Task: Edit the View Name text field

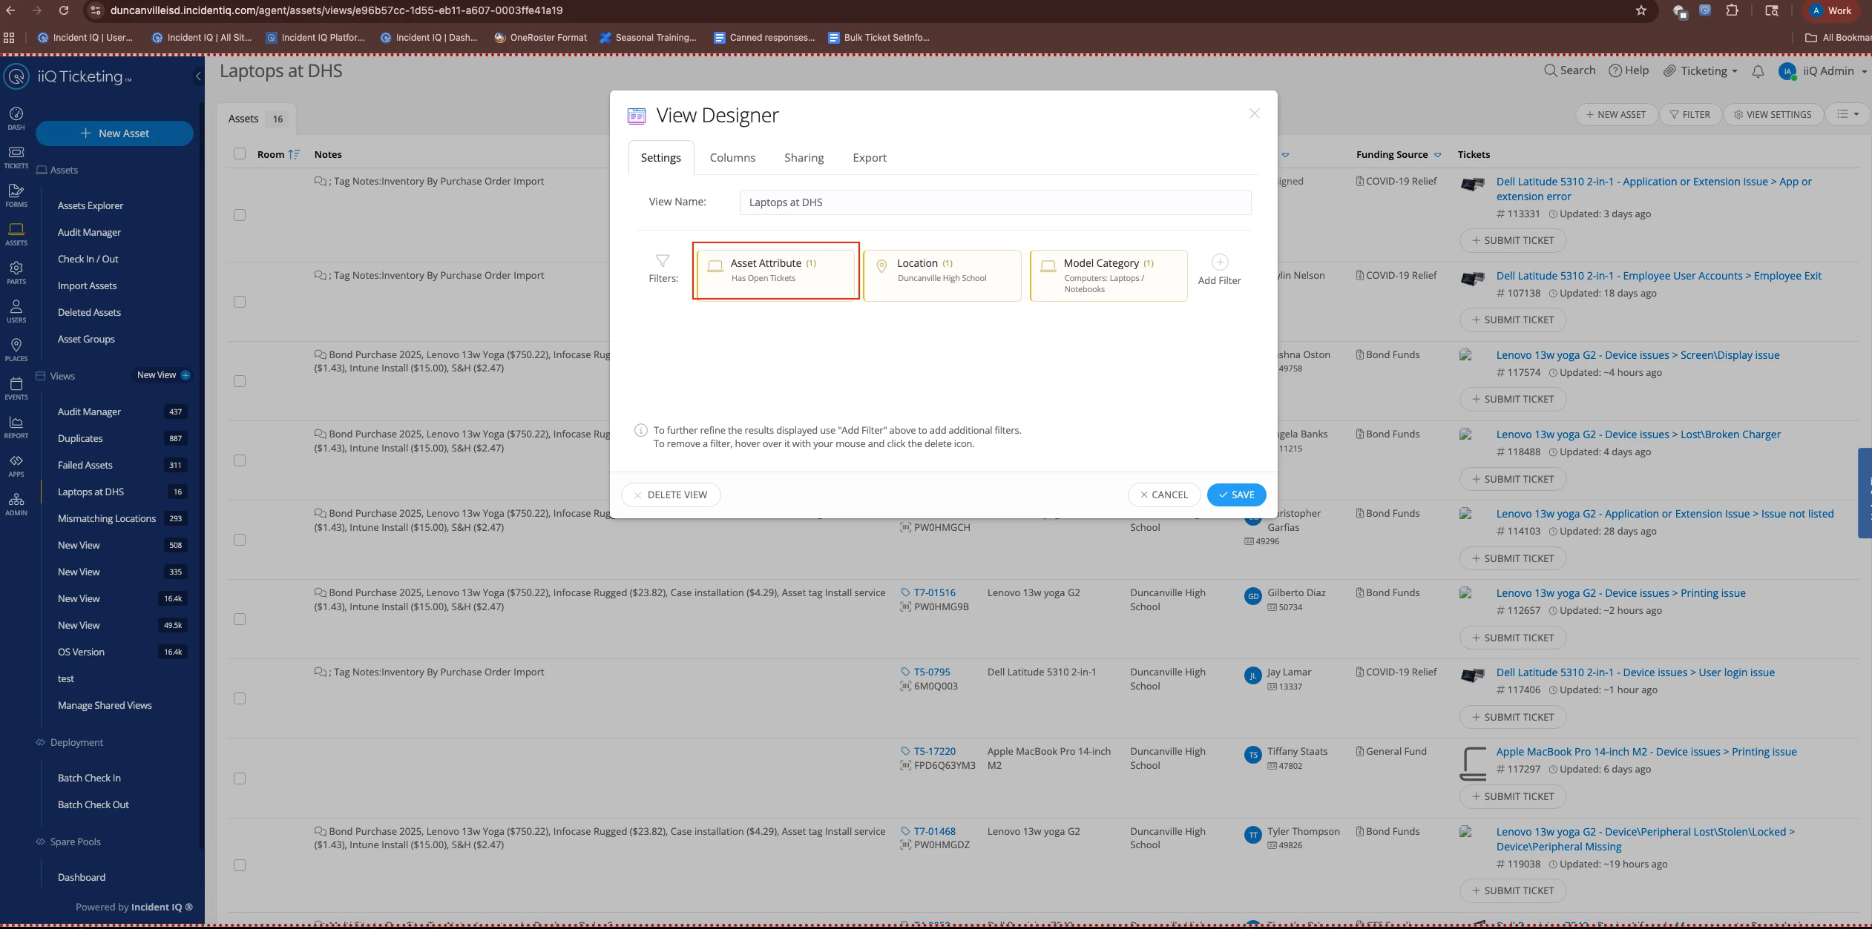Action: 995,202
